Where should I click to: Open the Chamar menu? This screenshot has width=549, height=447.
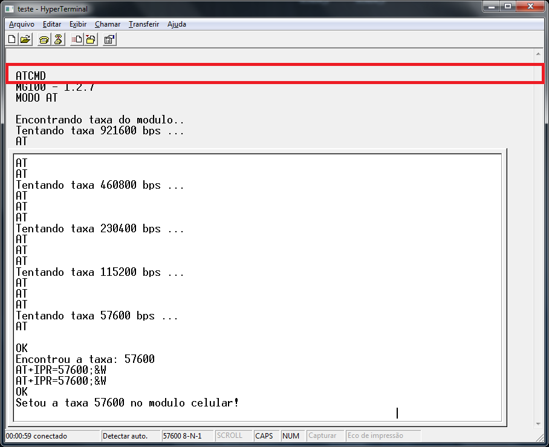tap(108, 24)
